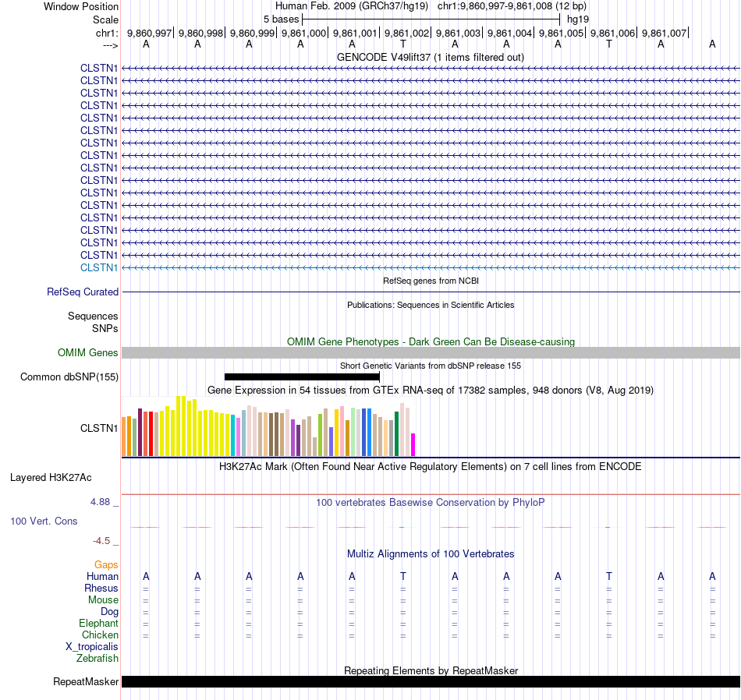The width and height of the screenshot is (741, 700).
Task: Click the Sequences track label
Action: coord(93,316)
